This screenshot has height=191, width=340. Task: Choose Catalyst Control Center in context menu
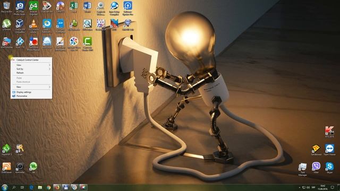tap(31, 60)
